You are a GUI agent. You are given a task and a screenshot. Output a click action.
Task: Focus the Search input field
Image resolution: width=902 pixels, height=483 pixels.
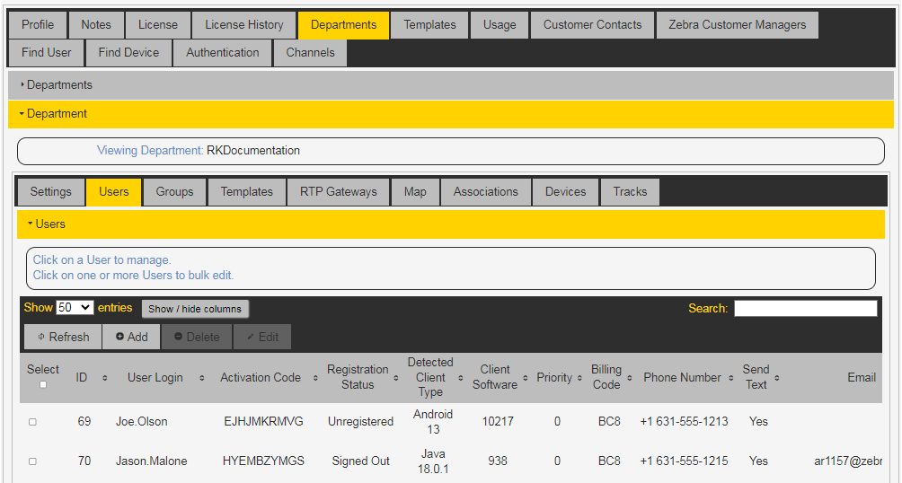(805, 308)
